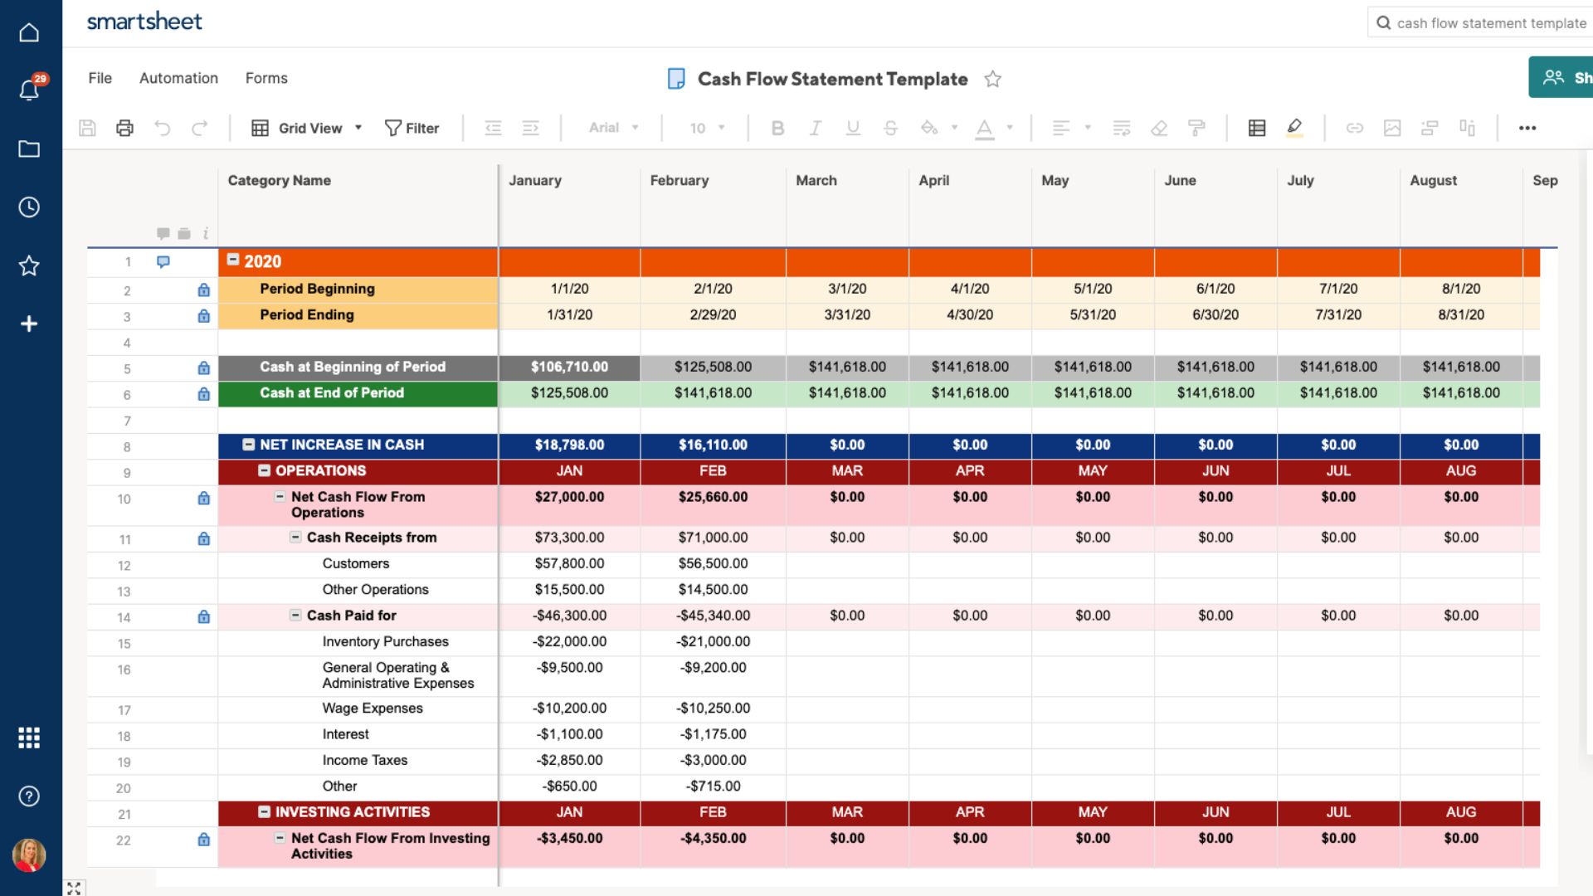Screen dimensions: 1593x896
Task: Collapse the 2020 row group
Action: (233, 260)
